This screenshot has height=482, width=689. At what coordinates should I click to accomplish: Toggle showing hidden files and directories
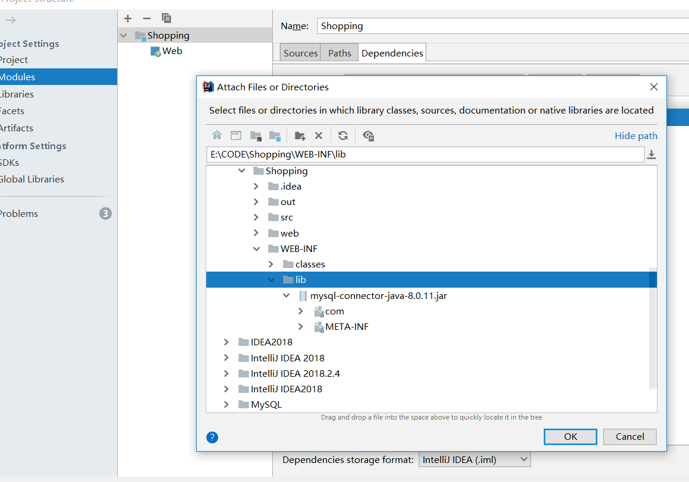pyautogui.click(x=368, y=136)
